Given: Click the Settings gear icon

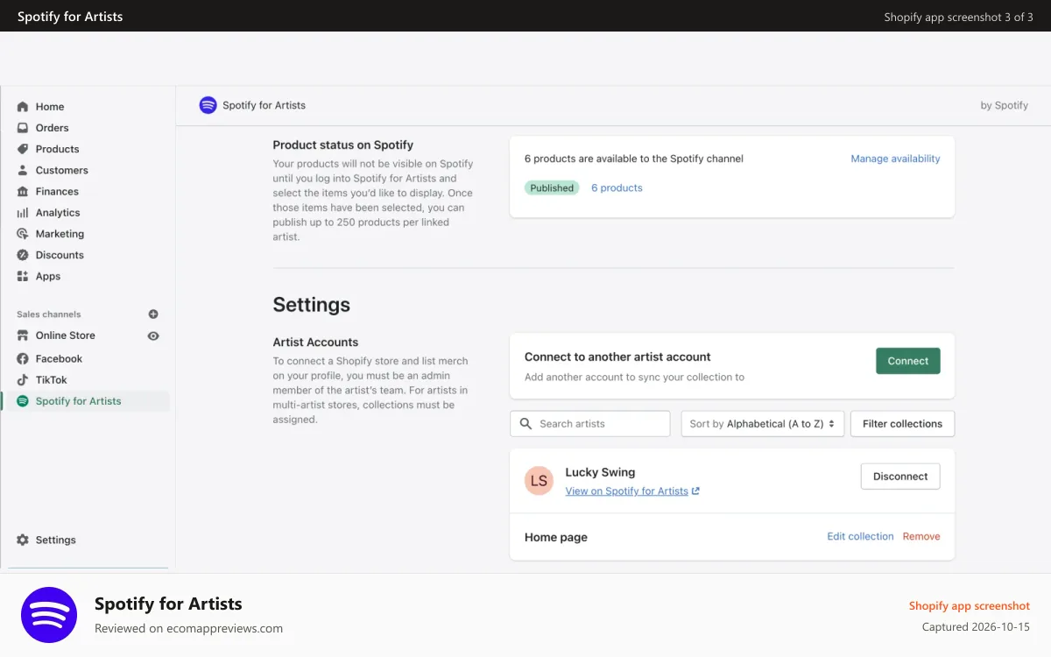Looking at the screenshot, I should [x=23, y=540].
